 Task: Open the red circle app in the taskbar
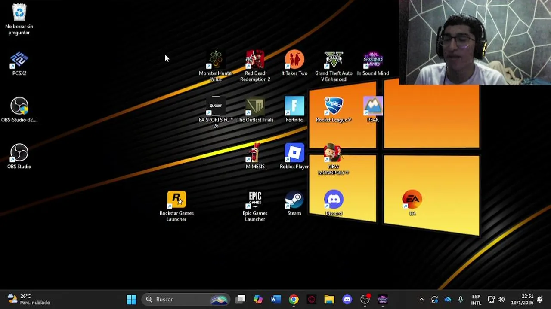point(312,299)
